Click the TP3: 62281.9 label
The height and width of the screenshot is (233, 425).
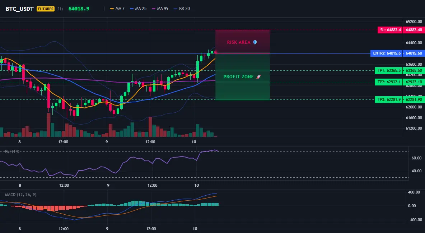pos(389,99)
